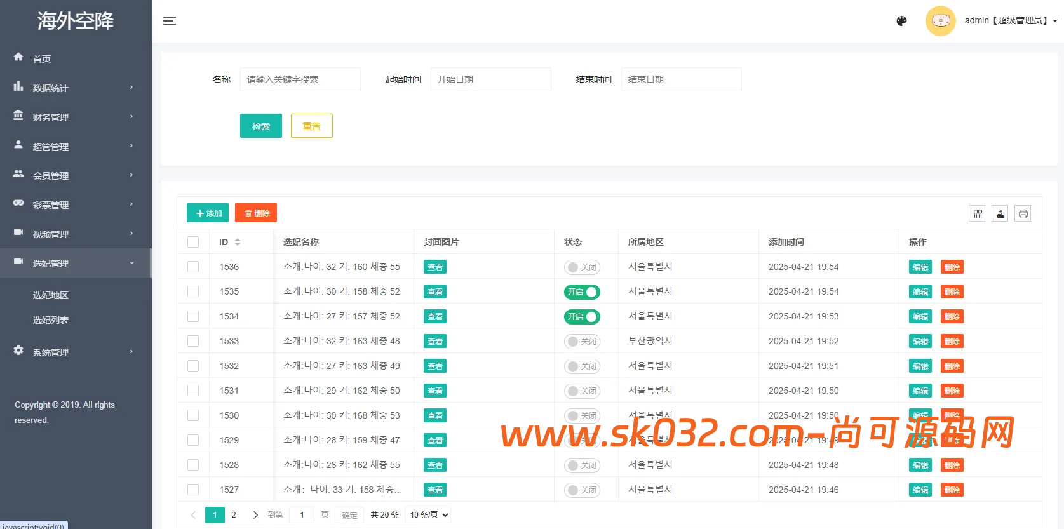Collapse the 选妃管理 submenu chevron
The width and height of the screenshot is (1064, 529).
click(131, 263)
